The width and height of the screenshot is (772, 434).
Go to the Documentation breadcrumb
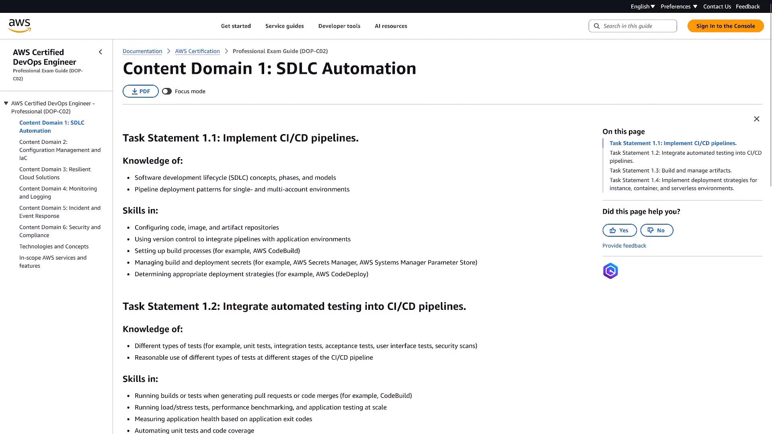click(142, 51)
